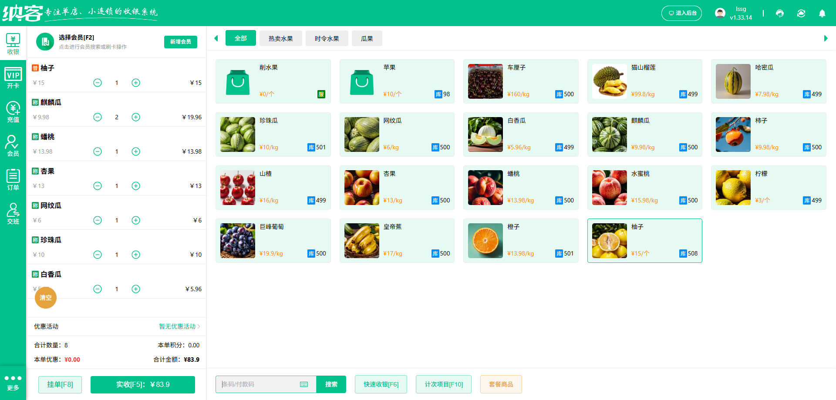Click the keyboard icon in barcode field
The width and height of the screenshot is (836, 400).
click(304, 384)
